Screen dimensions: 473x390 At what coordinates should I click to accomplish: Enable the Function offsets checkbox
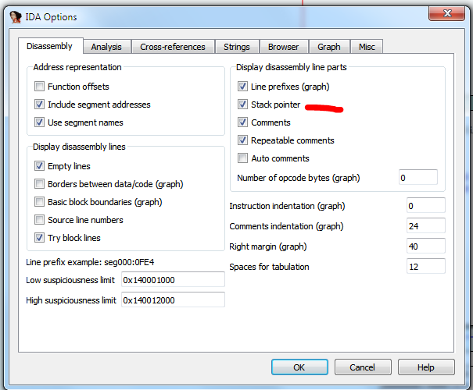click(40, 87)
